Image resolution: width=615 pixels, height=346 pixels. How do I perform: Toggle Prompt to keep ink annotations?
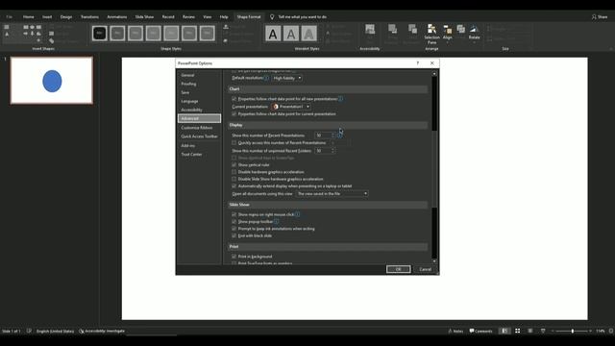click(234, 229)
